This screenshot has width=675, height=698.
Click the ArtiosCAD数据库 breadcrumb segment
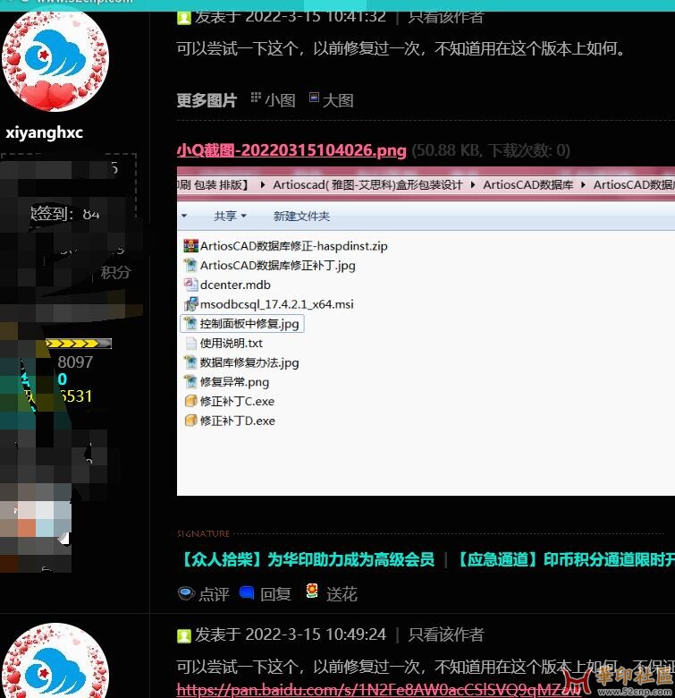point(527,184)
